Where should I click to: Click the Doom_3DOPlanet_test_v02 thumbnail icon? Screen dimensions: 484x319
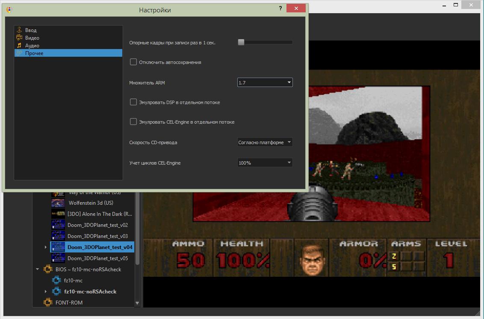coord(58,225)
